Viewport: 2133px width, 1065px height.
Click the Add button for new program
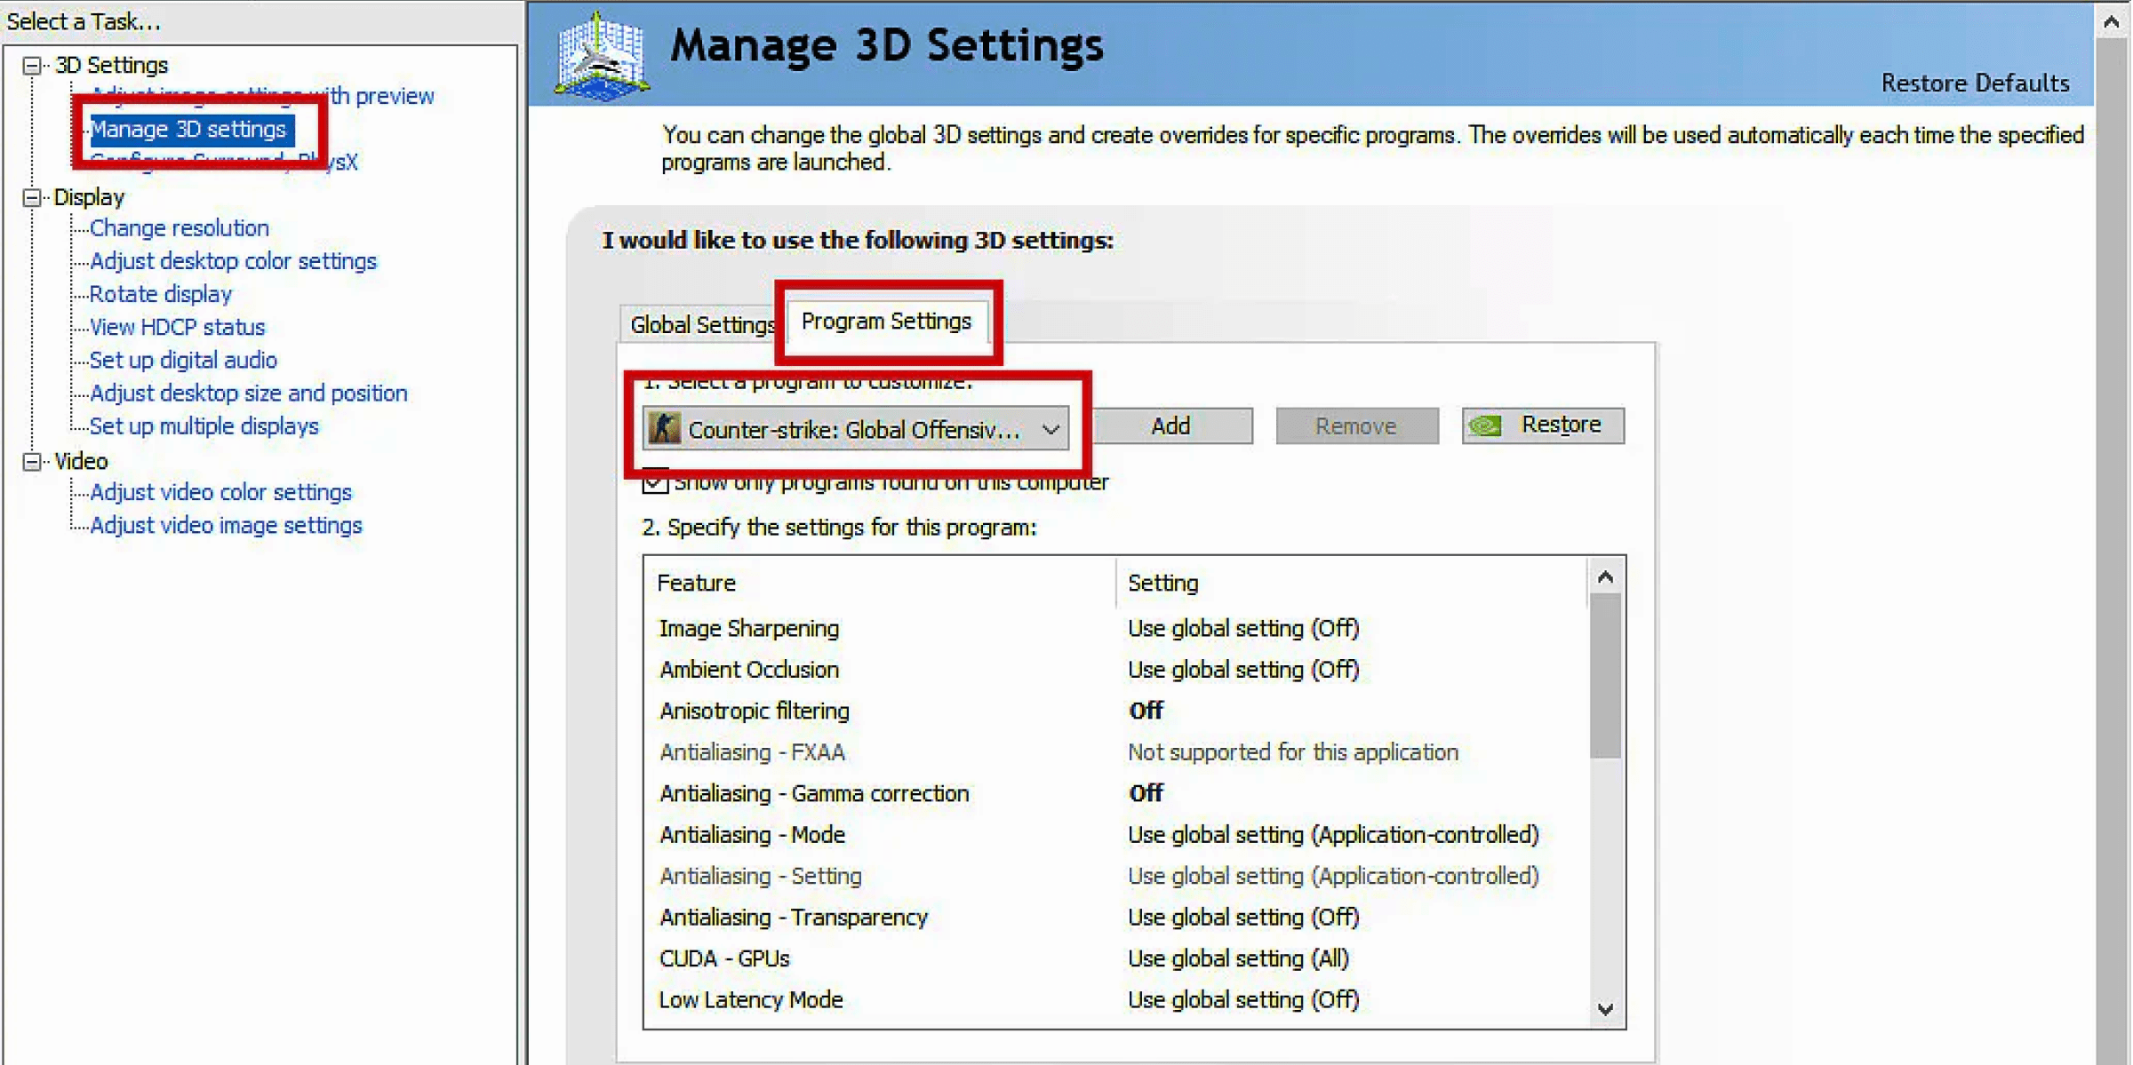[1171, 425]
